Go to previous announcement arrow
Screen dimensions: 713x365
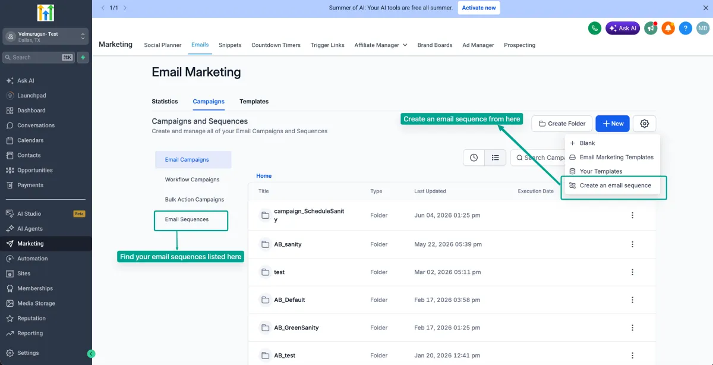102,8
